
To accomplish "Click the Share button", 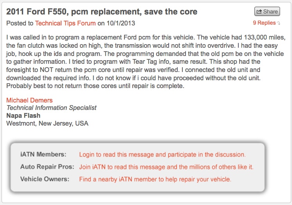I will [267, 12].
